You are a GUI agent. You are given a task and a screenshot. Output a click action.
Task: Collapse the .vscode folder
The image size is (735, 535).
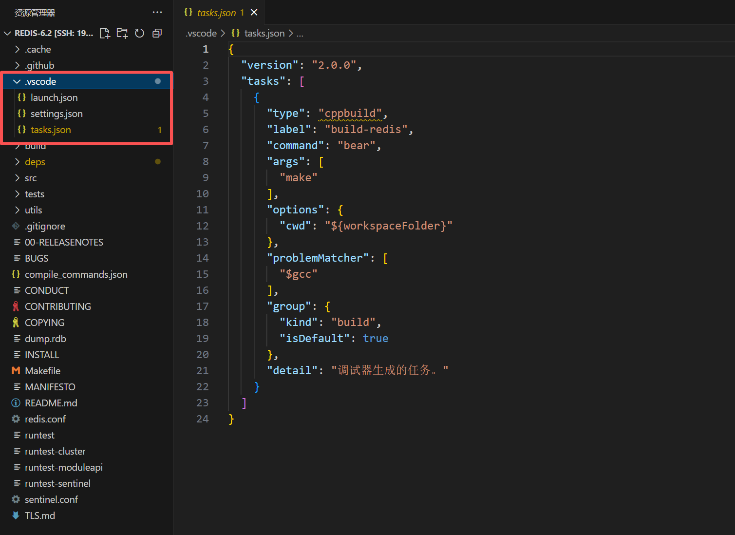(x=87, y=81)
